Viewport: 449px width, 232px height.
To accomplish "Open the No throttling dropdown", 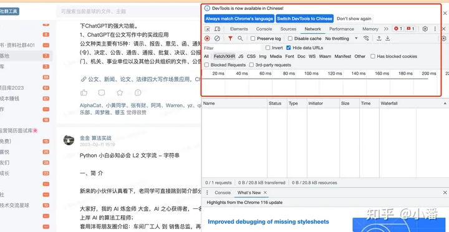I will [x=341, y=39].
